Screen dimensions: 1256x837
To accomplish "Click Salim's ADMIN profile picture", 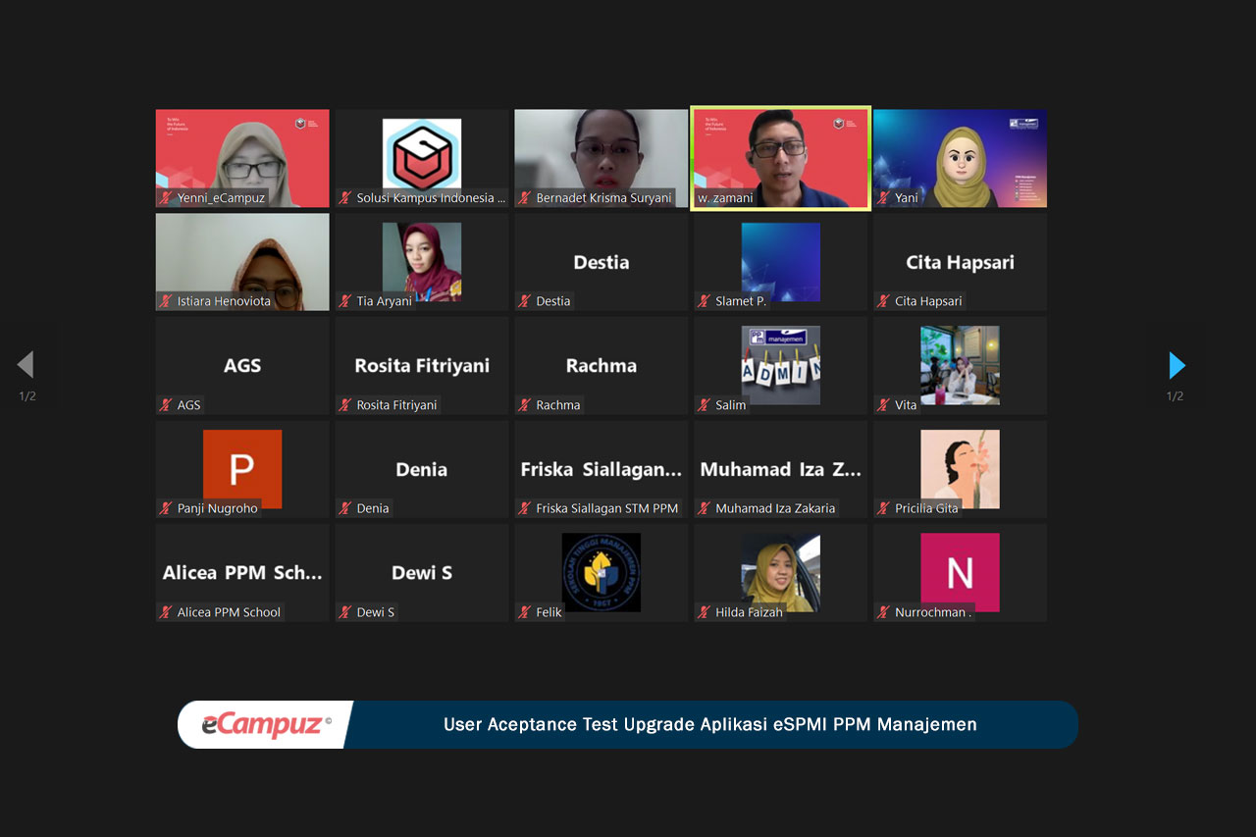I will pyautogui.click(x=781, y=365).
